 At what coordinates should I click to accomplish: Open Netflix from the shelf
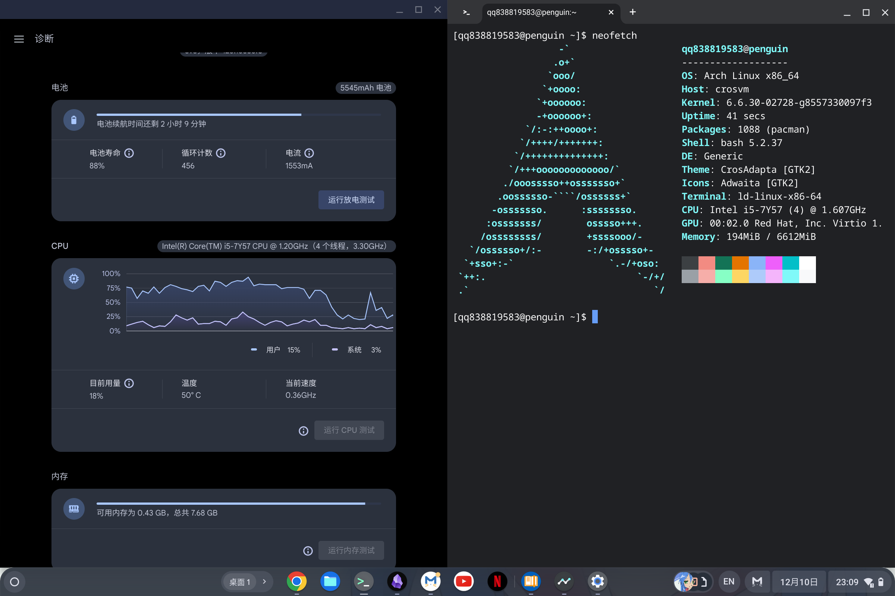(x=497, y=581)
